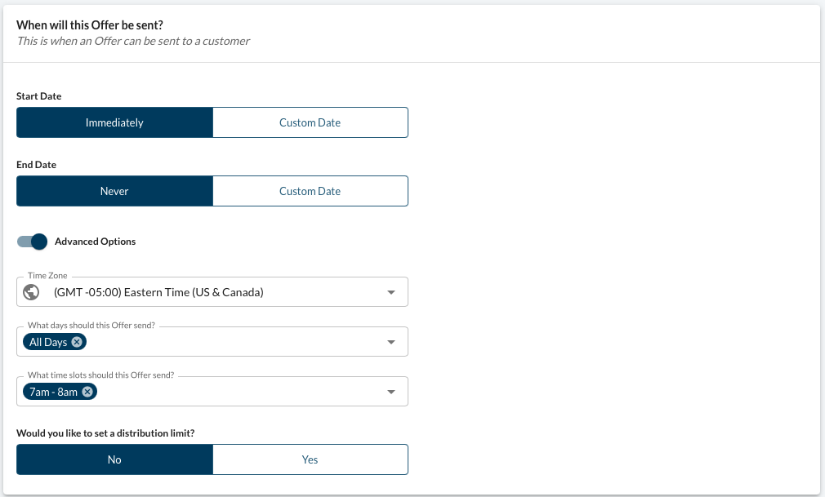Remove the 7am - 8am time slot chip
Image resolution: width=825 pixels, height=497 pixels.
87,392
